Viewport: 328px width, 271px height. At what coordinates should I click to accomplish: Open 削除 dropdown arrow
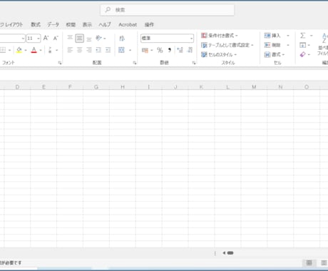click(288, 45)
